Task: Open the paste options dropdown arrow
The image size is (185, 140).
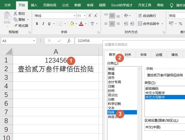Action: tap(7, 27)
